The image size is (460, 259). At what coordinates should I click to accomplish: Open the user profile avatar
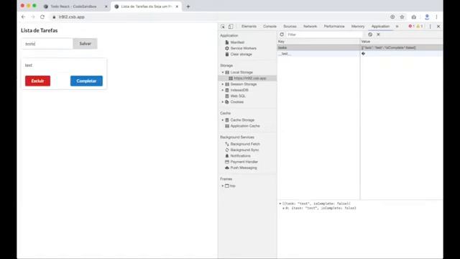pyautogui.click(x=427, y=17)
